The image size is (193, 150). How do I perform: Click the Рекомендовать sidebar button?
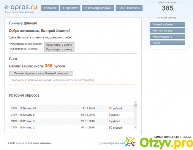coord(167,37)
